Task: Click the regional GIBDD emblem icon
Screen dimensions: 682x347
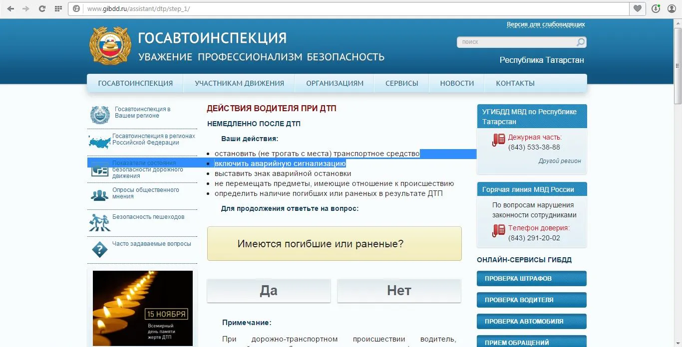Action: pyautogui.click(x=100, y=115)
